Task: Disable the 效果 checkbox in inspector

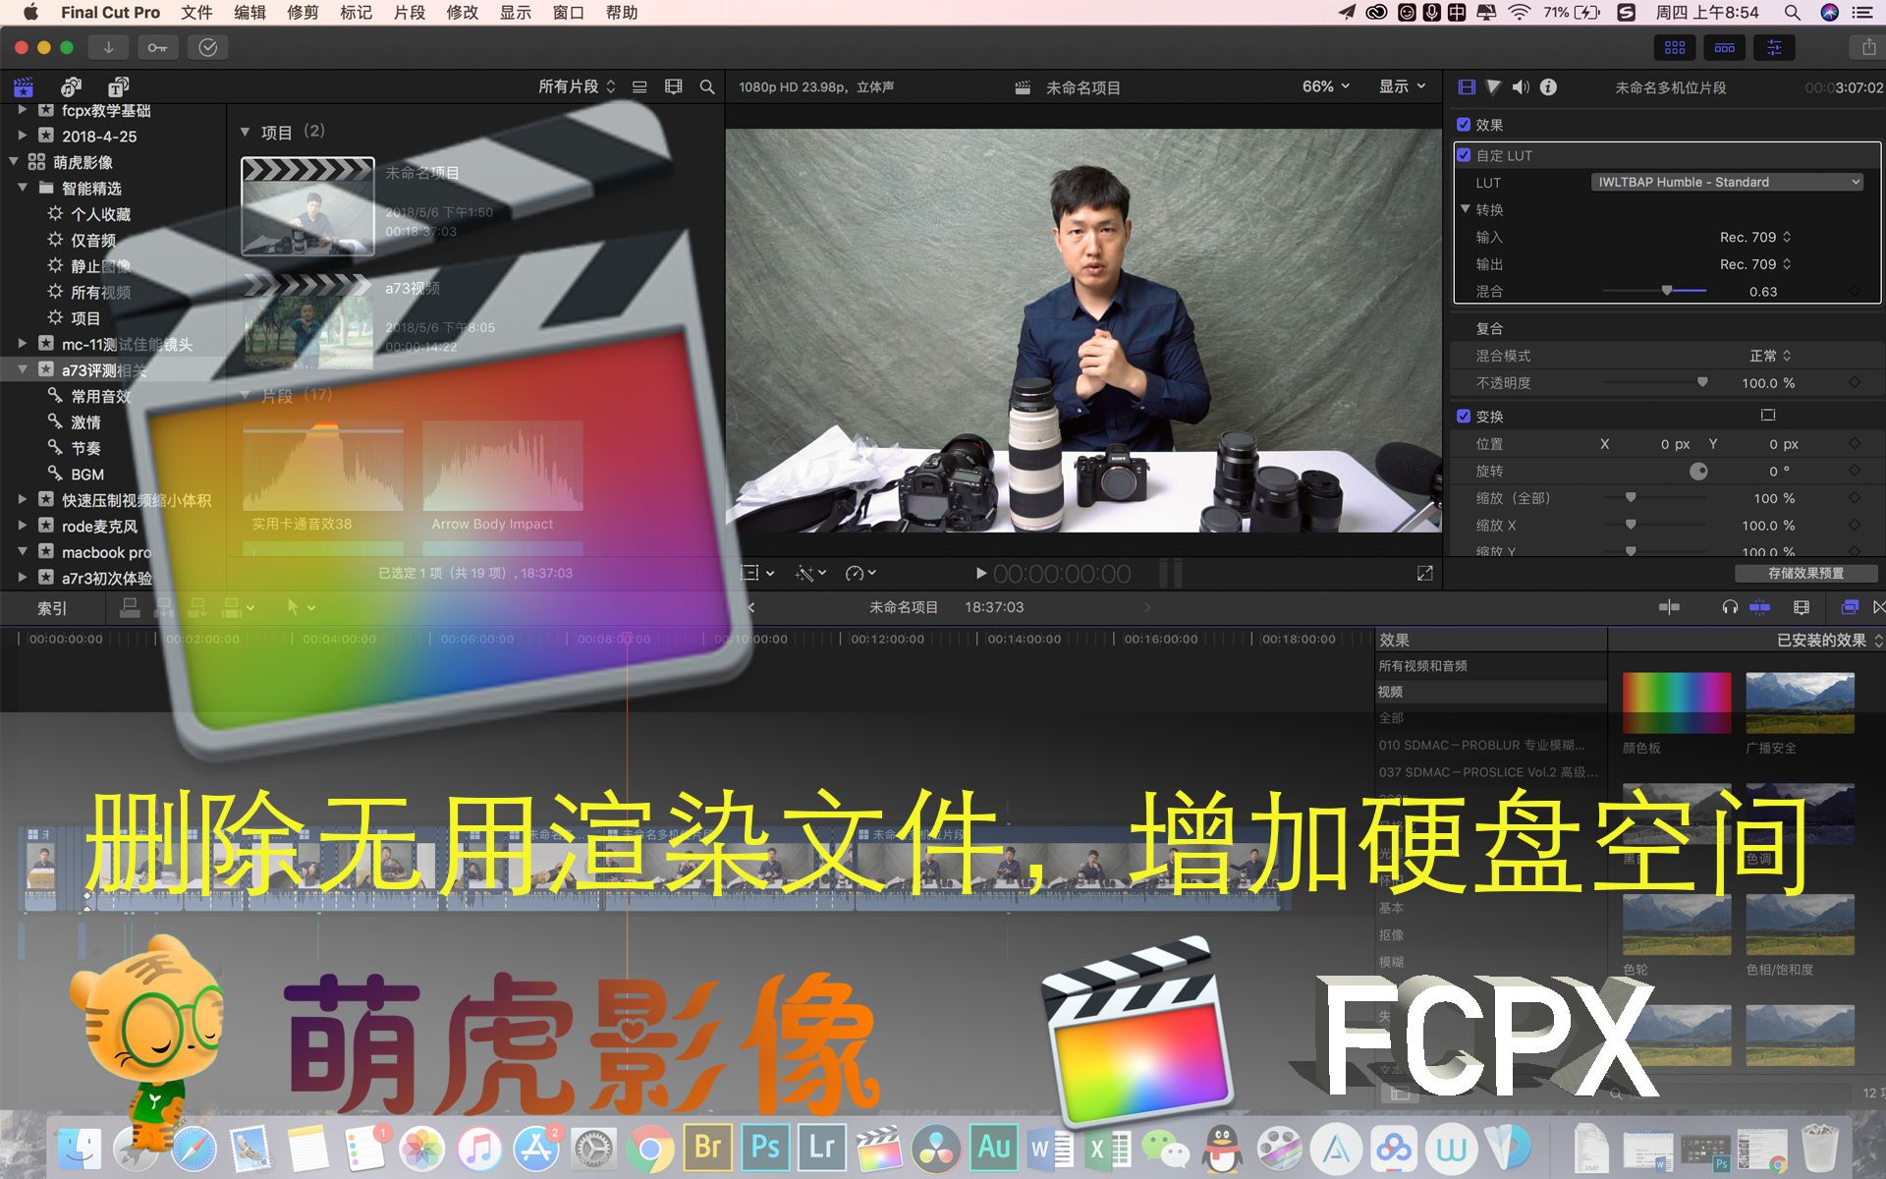Action: 1462,125
